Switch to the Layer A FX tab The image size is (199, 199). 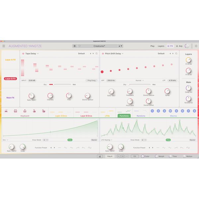[x=10, y=60]
